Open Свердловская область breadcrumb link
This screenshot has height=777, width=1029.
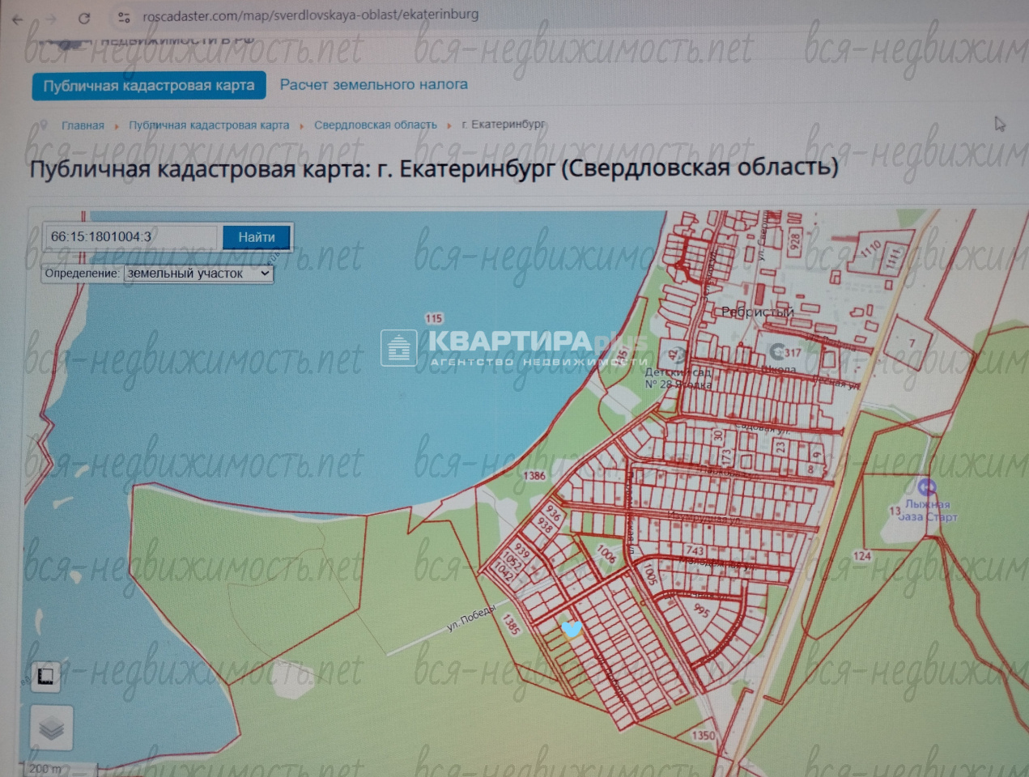pyautogui.click(x=375, y=125)
